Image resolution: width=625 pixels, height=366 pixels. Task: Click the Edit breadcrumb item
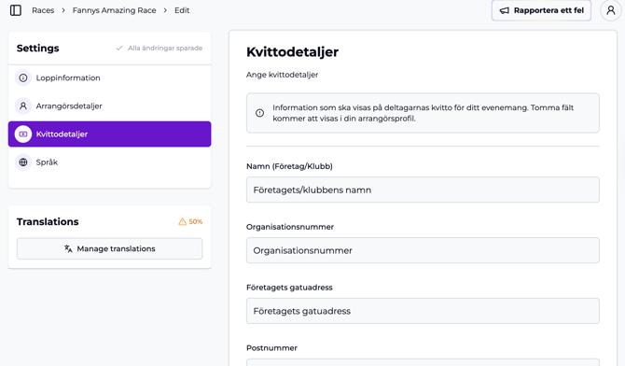(182, 10)
